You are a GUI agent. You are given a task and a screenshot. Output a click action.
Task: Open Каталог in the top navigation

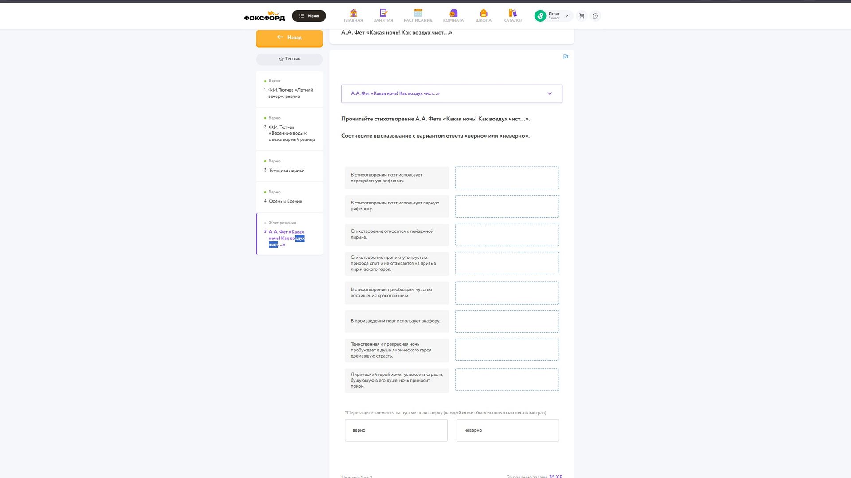click(x=513, y=16)
